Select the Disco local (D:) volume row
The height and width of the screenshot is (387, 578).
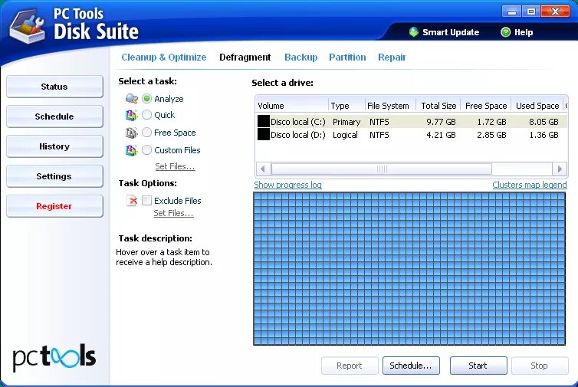click(x=412, y=135)
